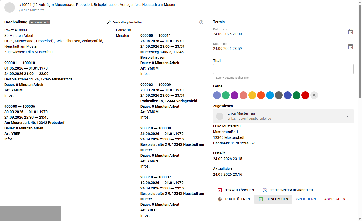Select the no-color swatch icon
362x221 pixels.
314,95
